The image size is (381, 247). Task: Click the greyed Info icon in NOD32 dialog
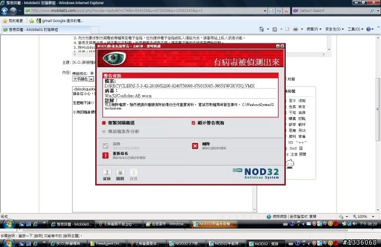tap(133, 173)
